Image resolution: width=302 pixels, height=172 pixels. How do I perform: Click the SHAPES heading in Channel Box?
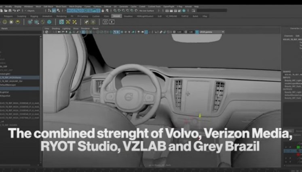click(x=287, y=72)
